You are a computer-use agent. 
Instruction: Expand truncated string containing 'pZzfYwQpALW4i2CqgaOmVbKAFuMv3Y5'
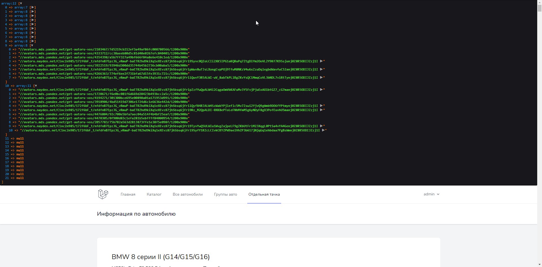coord(321,90)
